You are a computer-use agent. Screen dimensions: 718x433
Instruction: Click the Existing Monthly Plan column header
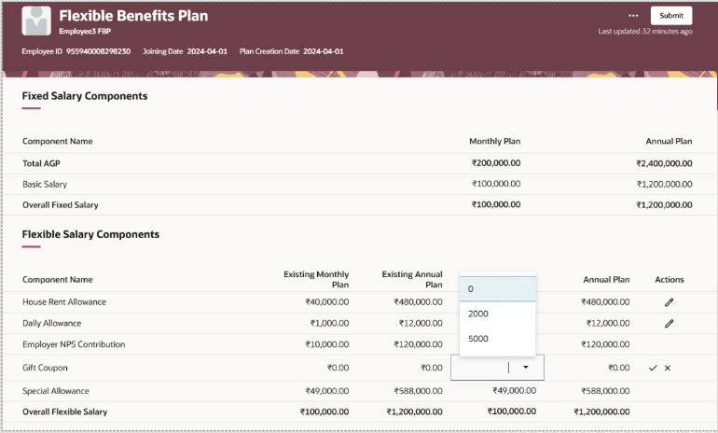pos(316,280)
